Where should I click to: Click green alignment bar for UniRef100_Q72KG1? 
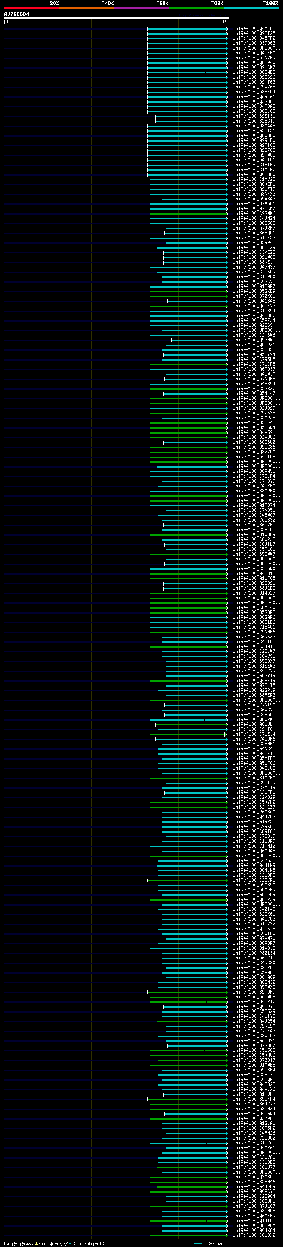[189, 296]
